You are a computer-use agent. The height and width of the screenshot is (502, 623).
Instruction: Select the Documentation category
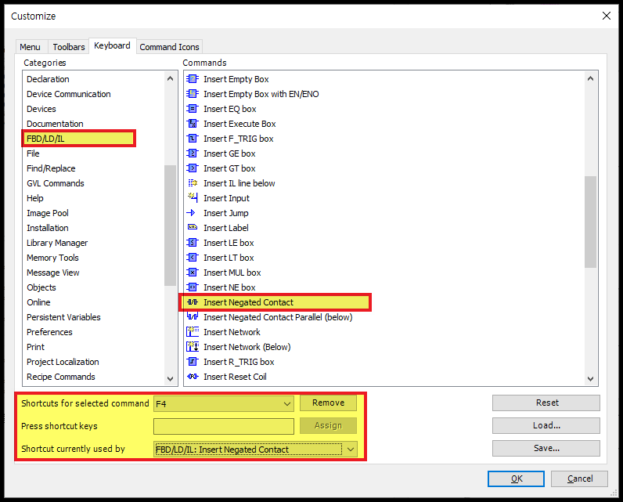pyautogui.click(x=55, y=124)
